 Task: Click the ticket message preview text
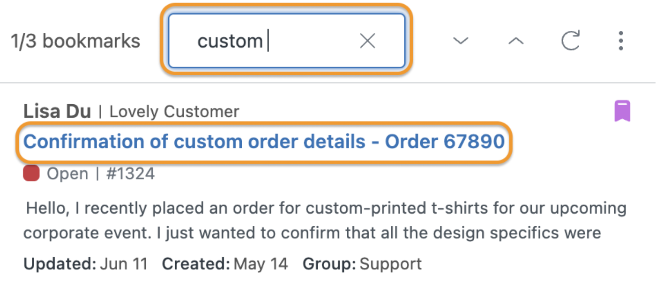coord(325,220)
